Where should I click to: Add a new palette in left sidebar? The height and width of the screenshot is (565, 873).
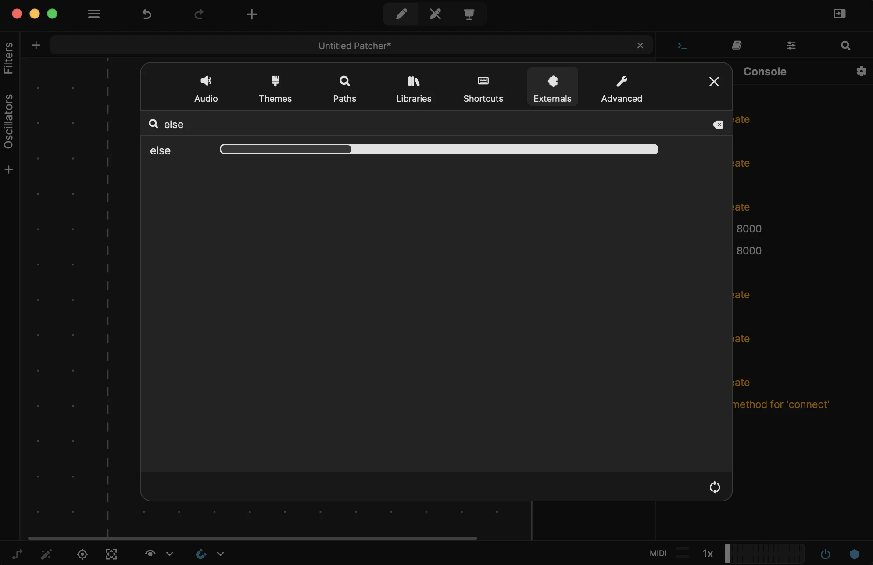pos(9,169)
